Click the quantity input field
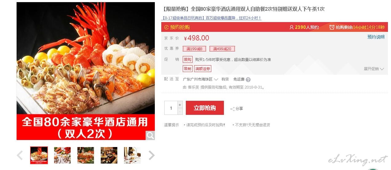Viewport: 391px width, 170px height. click(171, 108)
